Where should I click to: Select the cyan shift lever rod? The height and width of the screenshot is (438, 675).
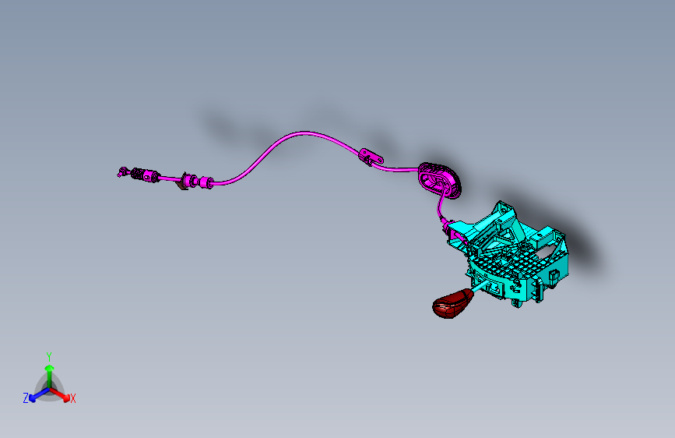[x=480, y=285]
